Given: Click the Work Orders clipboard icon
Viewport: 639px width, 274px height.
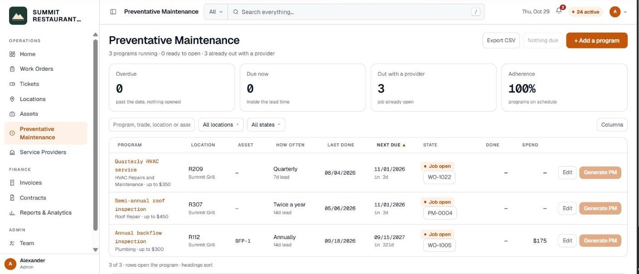Looking at the screenshot, I should click(x=12, y=69).
